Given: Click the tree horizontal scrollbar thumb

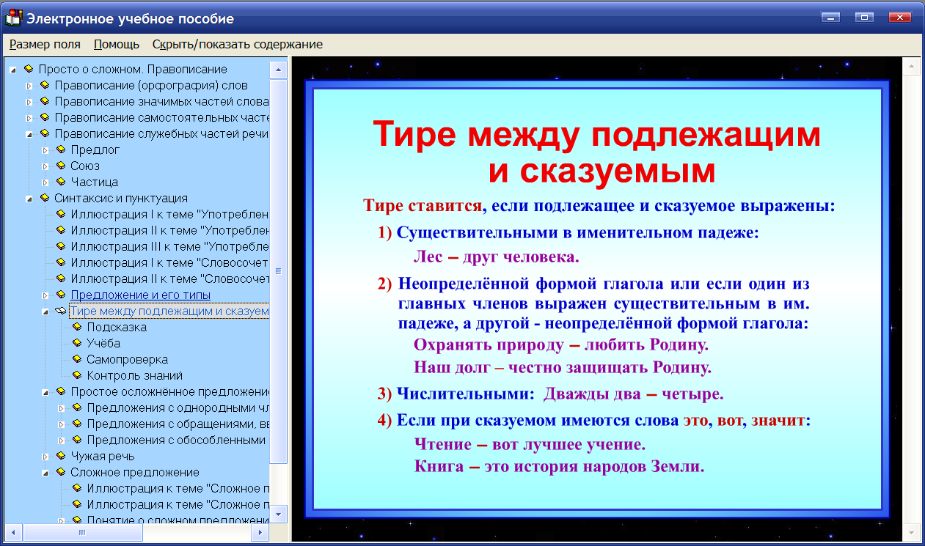Looking at the screenshot, I should tap(81, 532).
